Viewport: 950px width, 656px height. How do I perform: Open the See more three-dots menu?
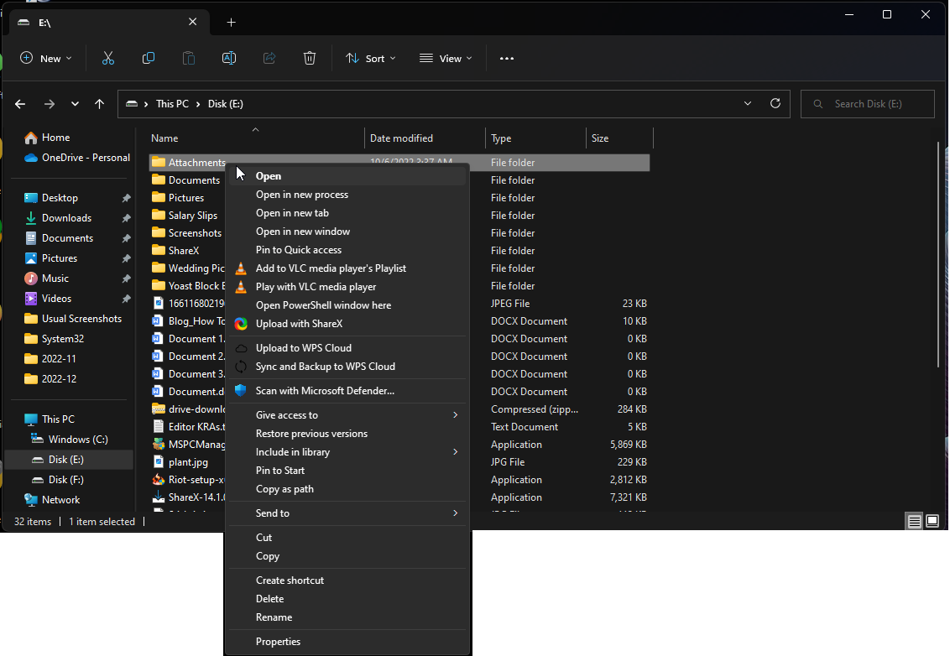coord(507,58)
